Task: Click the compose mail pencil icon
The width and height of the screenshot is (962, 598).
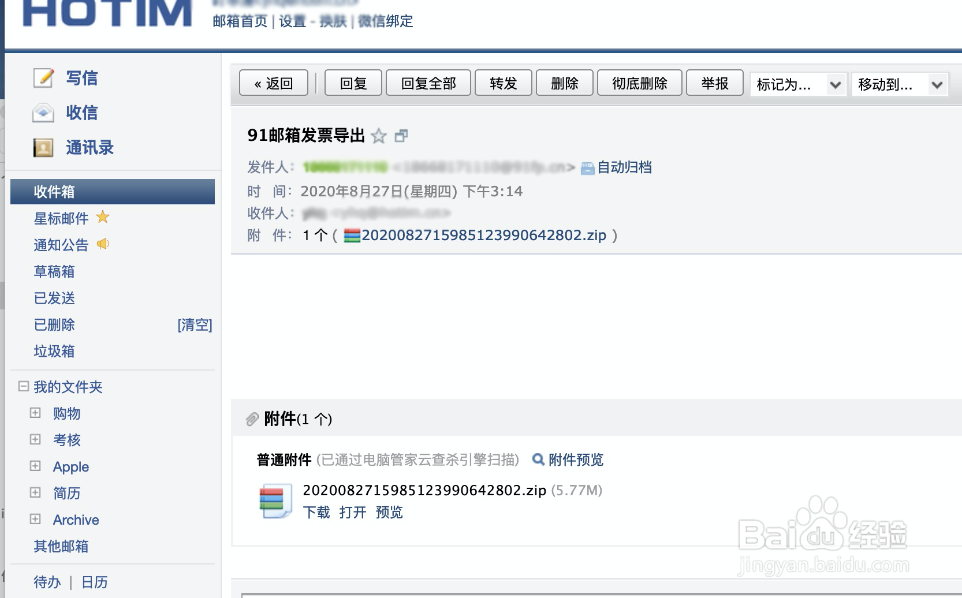Action: click(x=43, y=77)
